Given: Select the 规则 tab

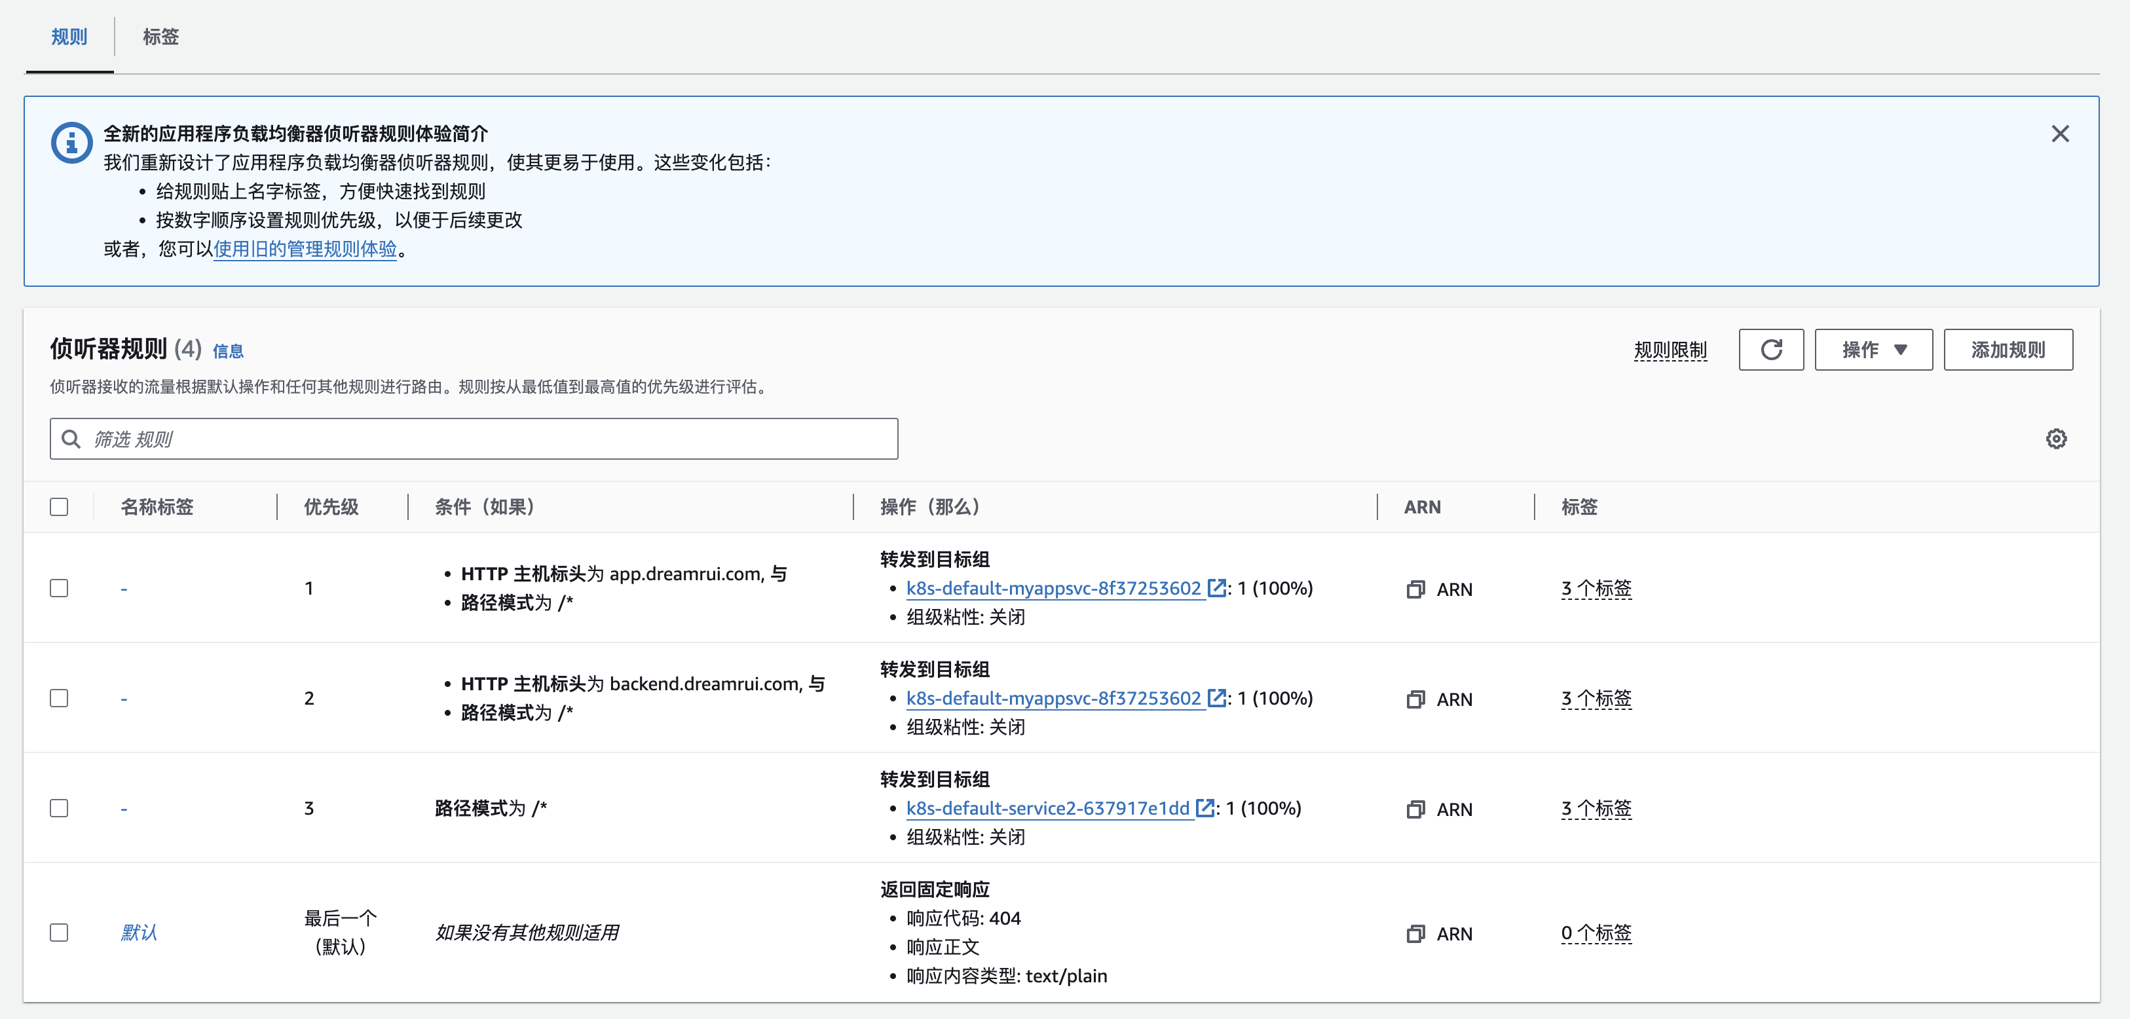Looking at the screenshot, I should (69, 37).
